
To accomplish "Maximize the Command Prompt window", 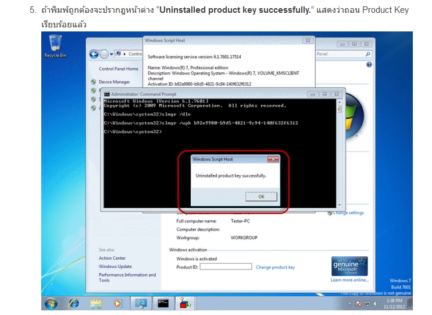I will coord(324,94).
